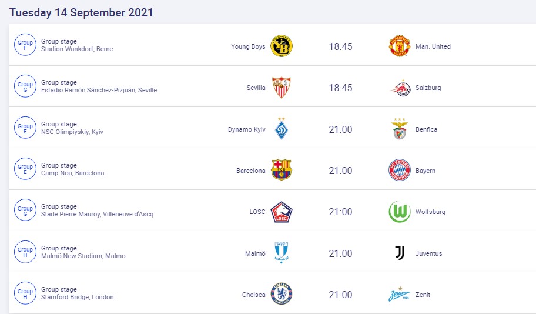Click the Manchester United club crest
This screenshot has height=314, width=536.
click(400, 46)
